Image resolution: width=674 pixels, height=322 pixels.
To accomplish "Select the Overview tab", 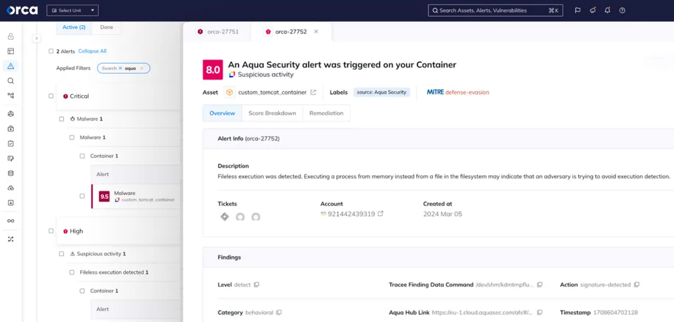I will (x=222, y=113).
